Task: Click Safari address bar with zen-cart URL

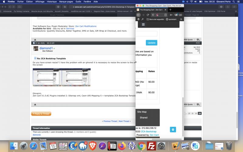Action: [102, 7]
